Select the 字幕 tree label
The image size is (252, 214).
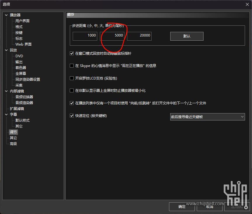13,114
